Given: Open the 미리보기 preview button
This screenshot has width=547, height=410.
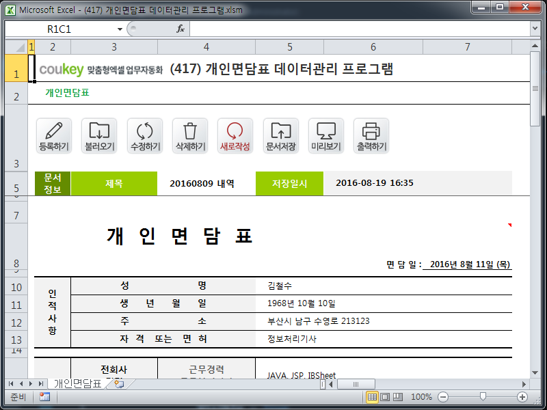Looking at the screenshot, I should pos(326,136).
